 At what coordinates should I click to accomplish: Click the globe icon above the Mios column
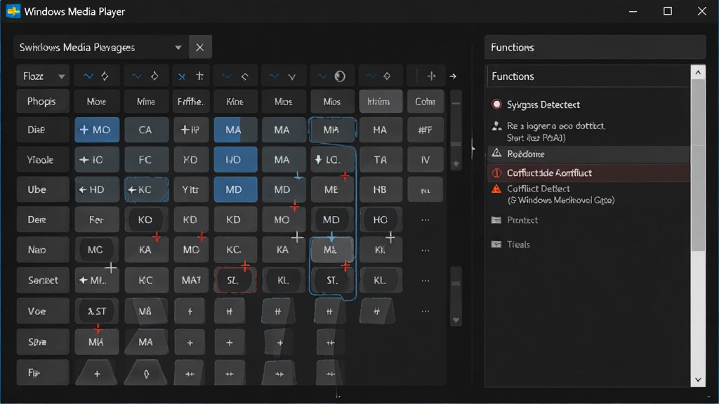[340, 76]
